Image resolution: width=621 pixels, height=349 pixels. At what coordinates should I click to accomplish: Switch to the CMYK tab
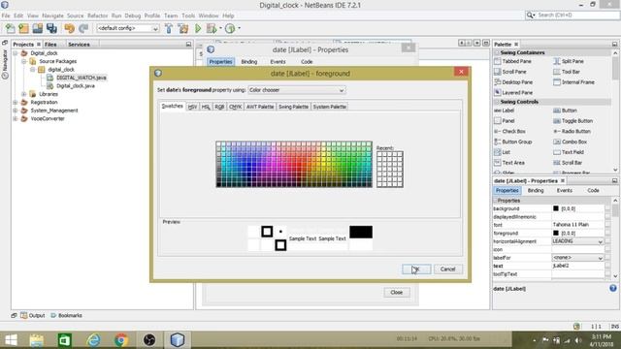tap(236, 107)
